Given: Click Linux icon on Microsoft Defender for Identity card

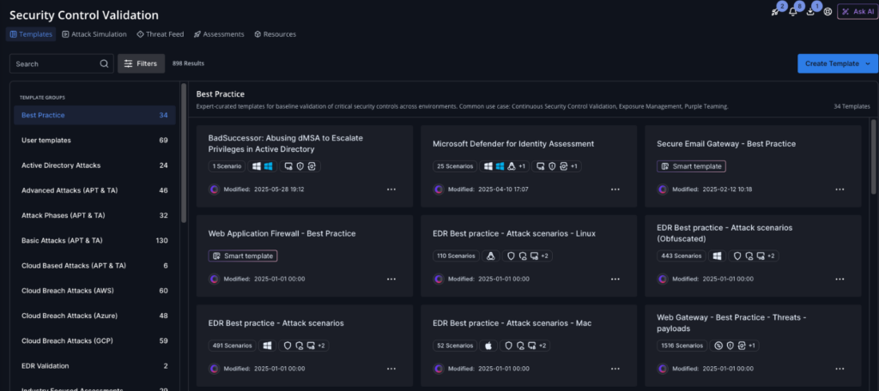Looking at the screenshot, I should click(512, 166).
